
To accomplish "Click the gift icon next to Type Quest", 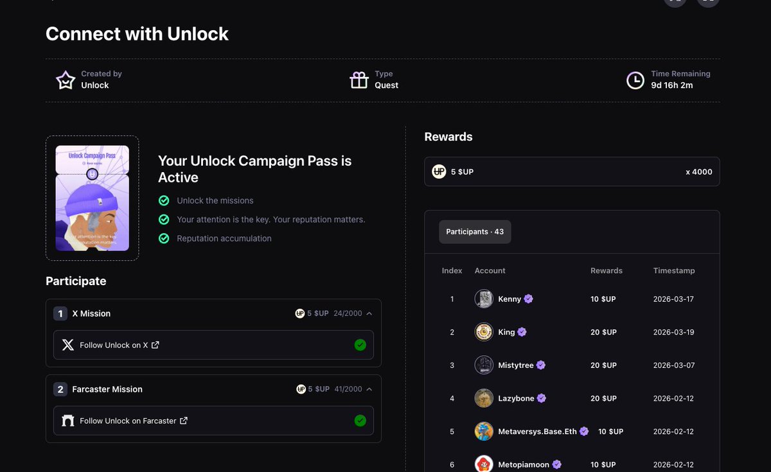I will pos(359,80).
